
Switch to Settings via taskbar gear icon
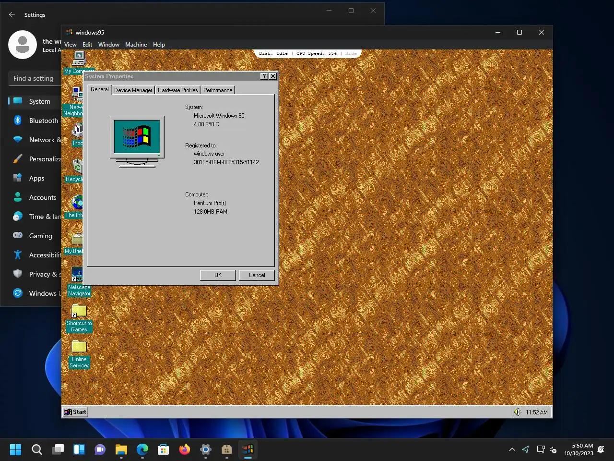click(x=206, y=449)
